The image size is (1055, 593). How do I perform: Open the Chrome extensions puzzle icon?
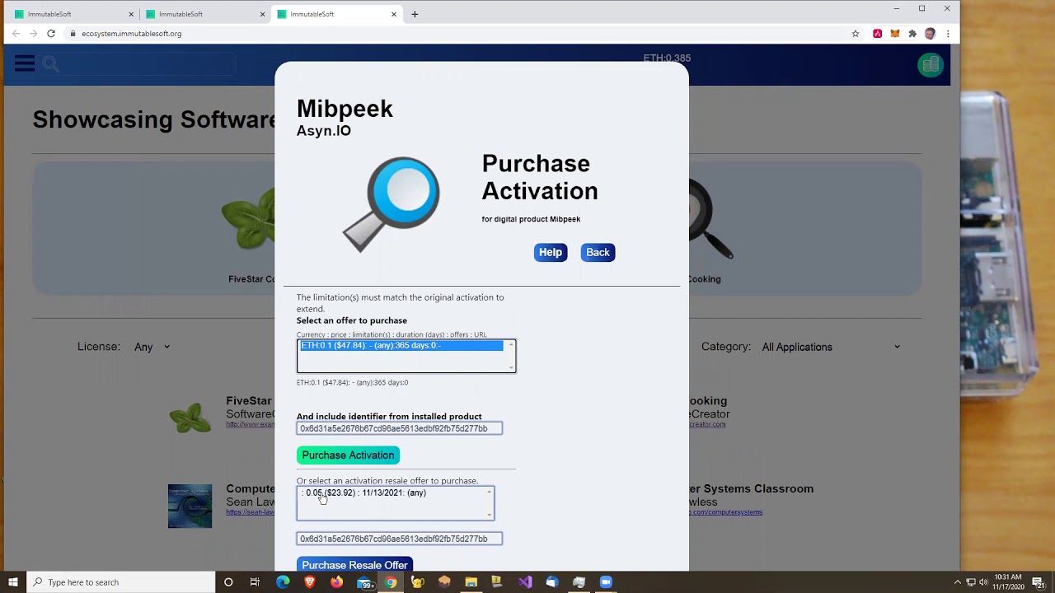[912, 34]
